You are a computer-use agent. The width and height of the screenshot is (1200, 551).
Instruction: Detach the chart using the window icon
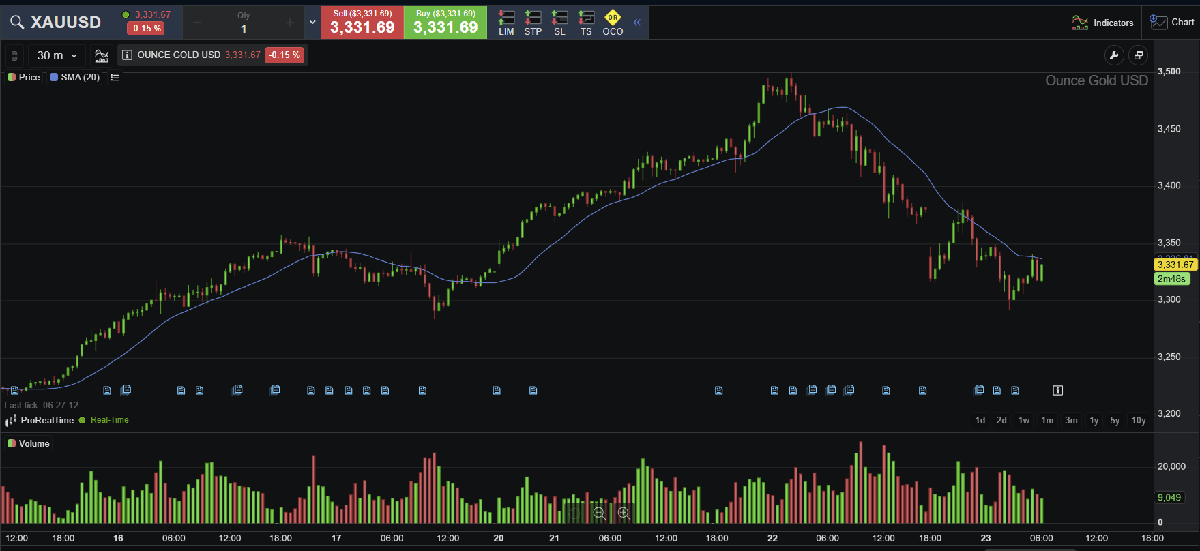[x=1139, y=55]
